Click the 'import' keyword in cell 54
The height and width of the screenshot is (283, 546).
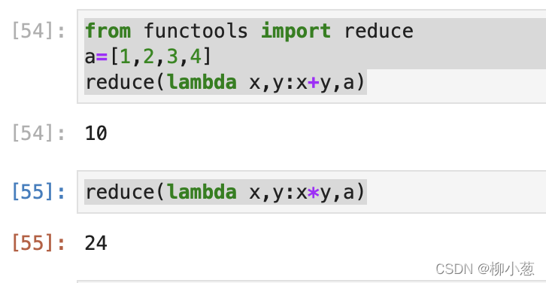coord(296,32)
